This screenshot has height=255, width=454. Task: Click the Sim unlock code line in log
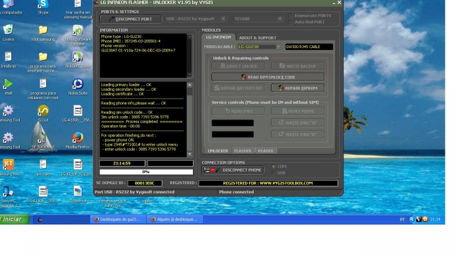pos(134,117)
